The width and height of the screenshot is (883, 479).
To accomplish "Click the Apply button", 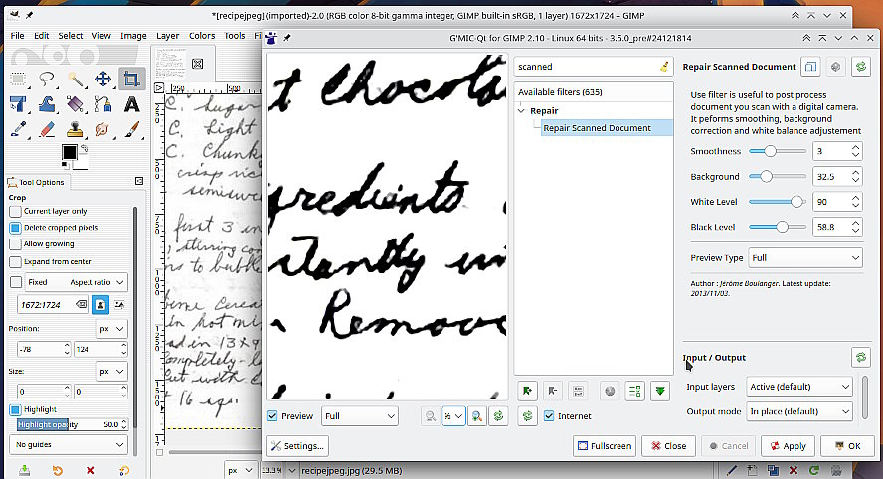I will click(x=789, y=446).
